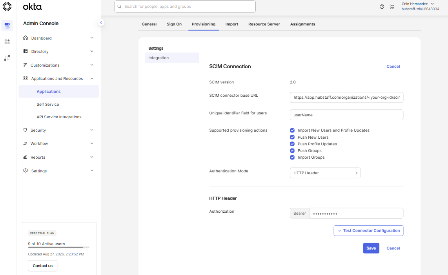Click the SCIM connector base URL field
This screenshot has height=275, width=448.
click(x=346, y=97)
